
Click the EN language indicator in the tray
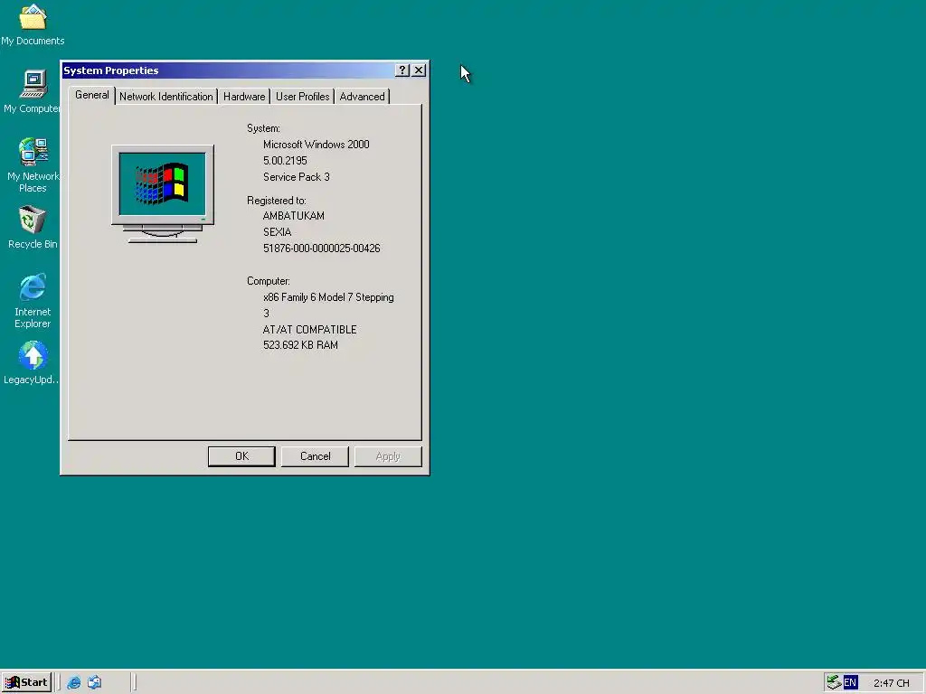pos(850,682)
